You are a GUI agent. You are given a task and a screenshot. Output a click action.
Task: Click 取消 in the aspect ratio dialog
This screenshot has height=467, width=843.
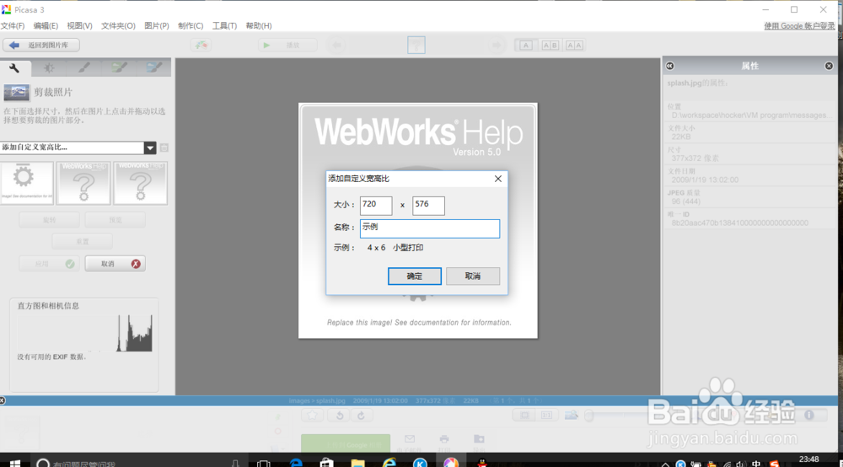tap(473, 276)
